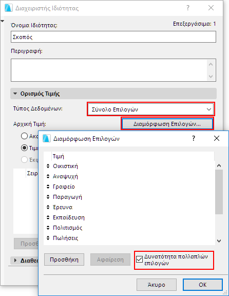The height and width of the screenshot is (296, 229).
Task: Click the reorder handle beside Εκπαίδευση
Action: 48,217
